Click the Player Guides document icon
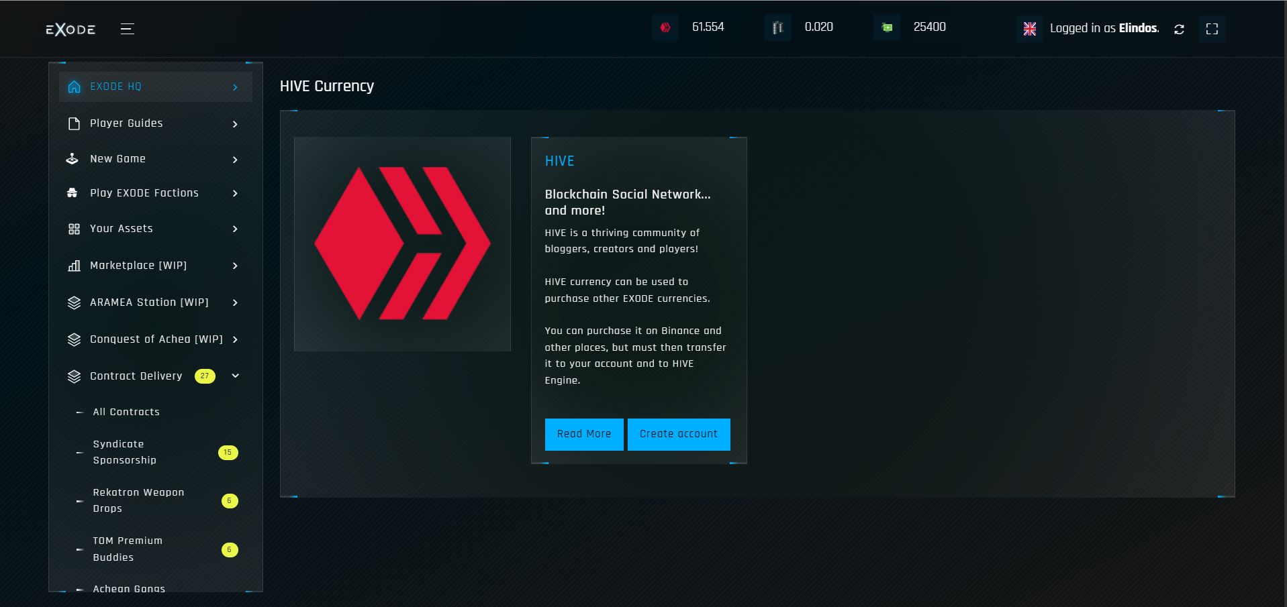 tap(74, 123)
